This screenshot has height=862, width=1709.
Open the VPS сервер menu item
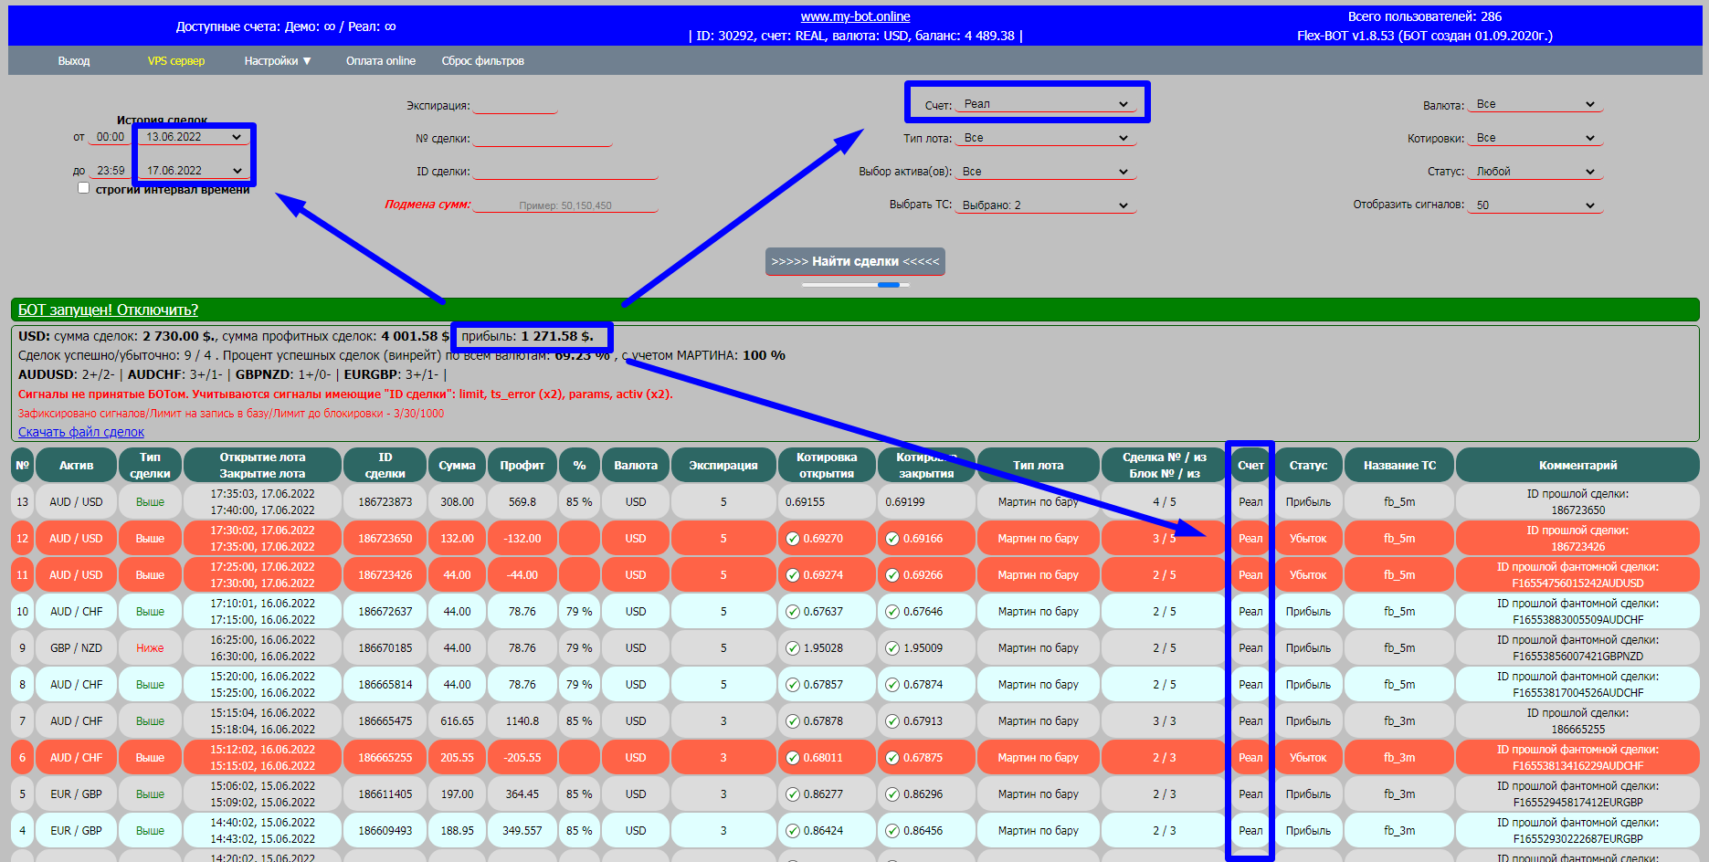(x=176, y=61)
